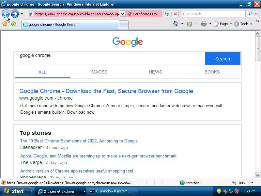Go back with the Back arrow button
The height and width of the screenshot is (196, 261).
[x=6, y=14]
